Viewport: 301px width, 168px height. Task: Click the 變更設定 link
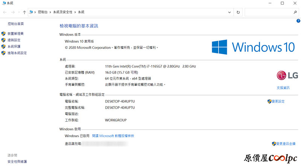(x=278, y=101)
